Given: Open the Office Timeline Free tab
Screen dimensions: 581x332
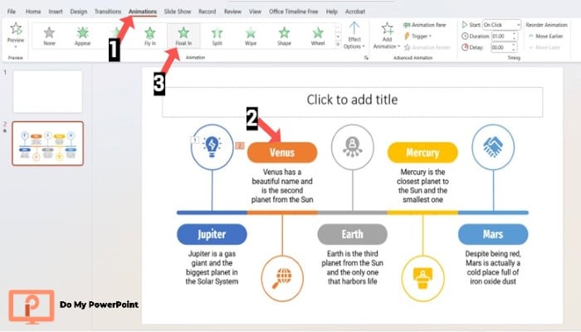Looking at the screenshot, I should [294, 12].
